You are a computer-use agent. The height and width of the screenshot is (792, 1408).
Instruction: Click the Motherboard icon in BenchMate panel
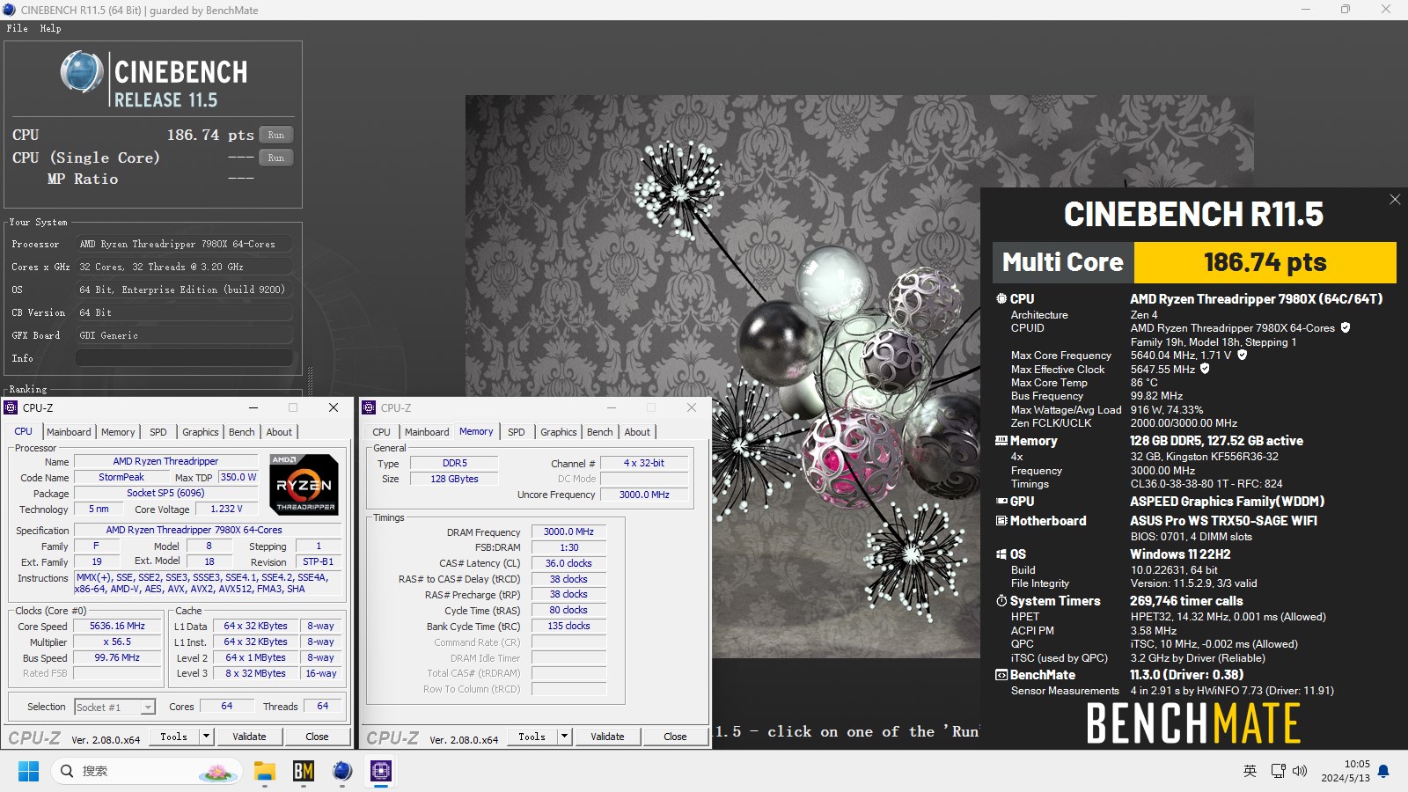pyautogui.click(x=1001, y=521)
